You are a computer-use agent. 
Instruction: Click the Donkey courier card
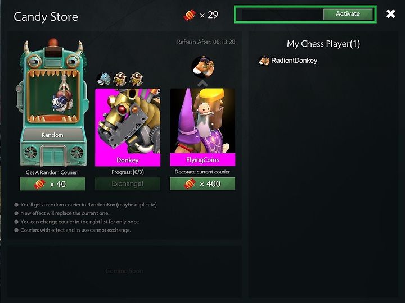(x=128, y=127)
